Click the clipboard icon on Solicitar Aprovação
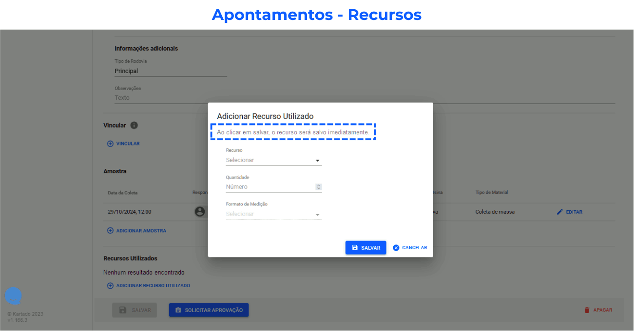This screenshot has height=331, width=634. click(178, 310)
